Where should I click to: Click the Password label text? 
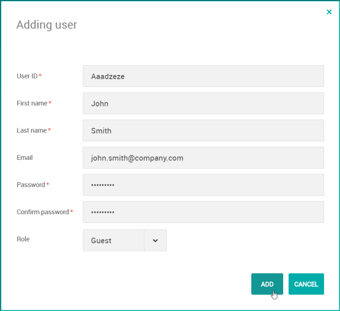pos(31,185)
